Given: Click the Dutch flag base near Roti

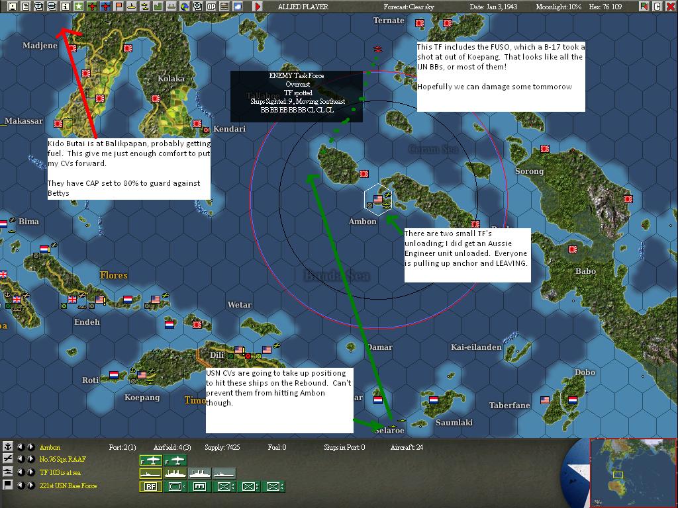Looking at the screenshot, I should click(x=114, y=374).
